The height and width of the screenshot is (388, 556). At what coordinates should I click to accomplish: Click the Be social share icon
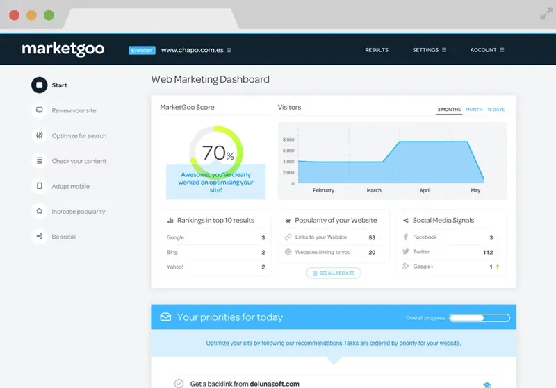click(x=40, y=236)
